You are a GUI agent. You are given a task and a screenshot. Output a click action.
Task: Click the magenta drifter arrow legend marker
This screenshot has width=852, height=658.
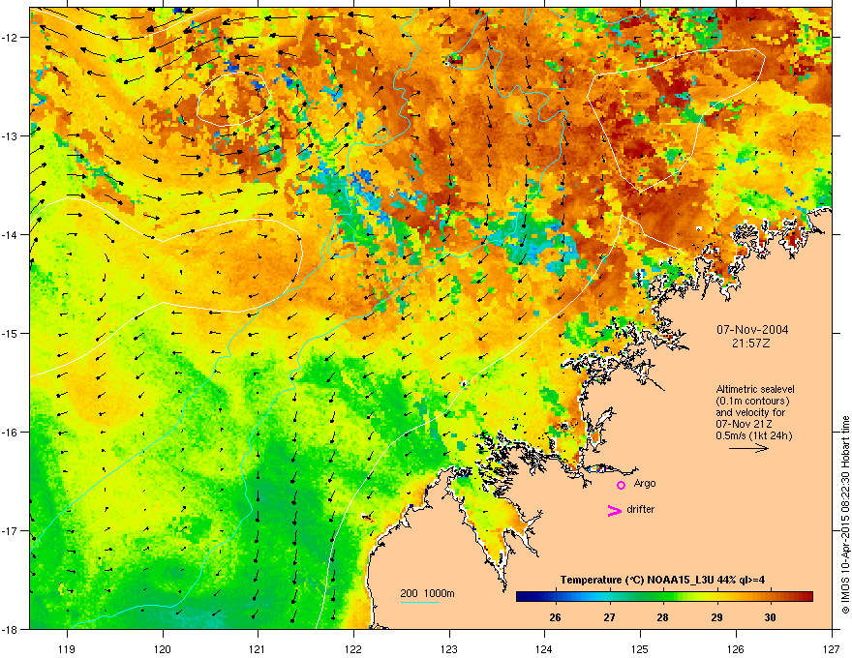click(x=614, y=510)
